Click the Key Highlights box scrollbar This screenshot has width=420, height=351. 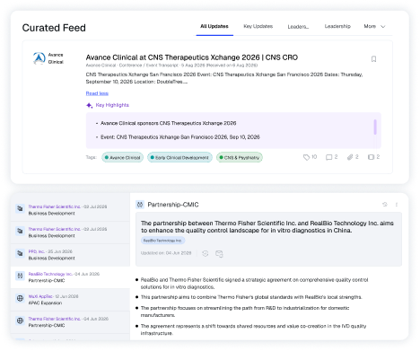375,127
